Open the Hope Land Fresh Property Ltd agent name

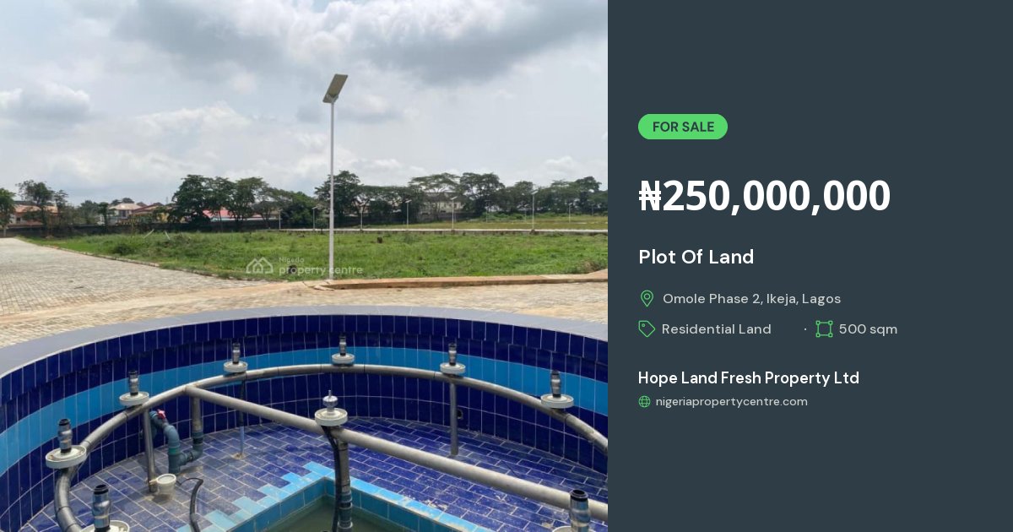pos(749,377)
